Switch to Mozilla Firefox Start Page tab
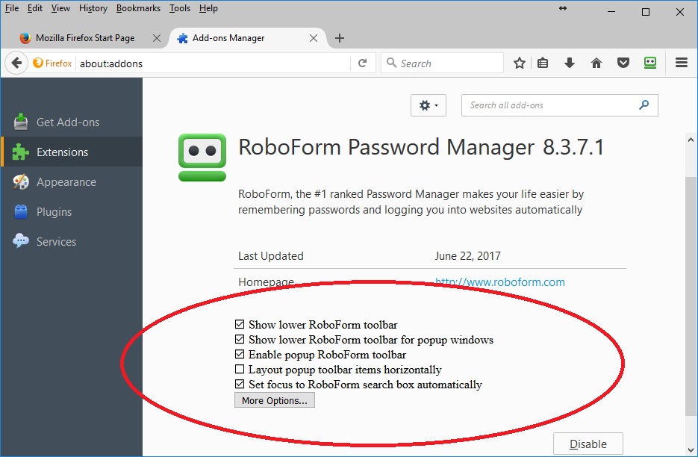Image resolution: width=698 pixels, height=457 pixels. pos(84,38)
